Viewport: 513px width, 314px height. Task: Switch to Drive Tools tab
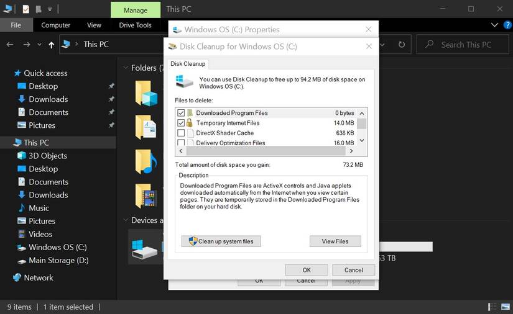click(135, 25)
